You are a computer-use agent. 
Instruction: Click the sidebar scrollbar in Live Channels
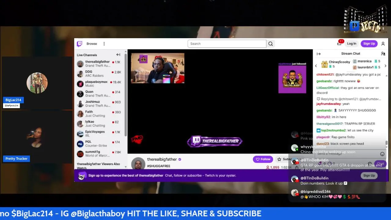[x=126, y=95]
